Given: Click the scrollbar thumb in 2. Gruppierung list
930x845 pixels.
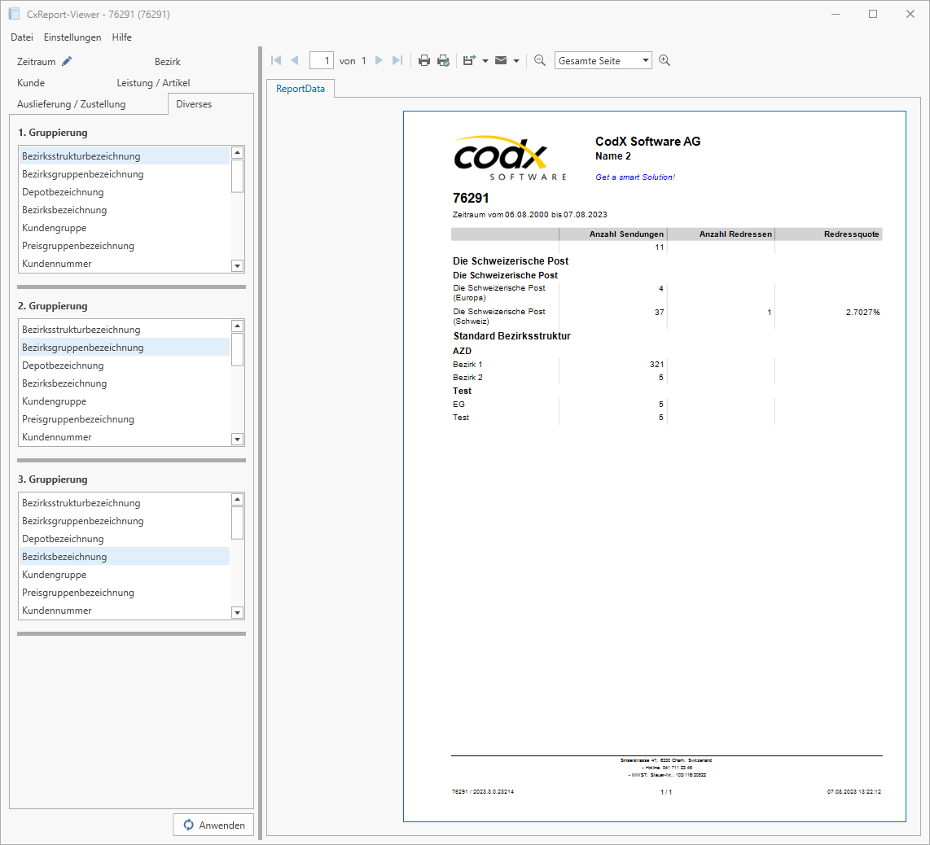Looking at the screenshot, I should [x=237, y=349].
